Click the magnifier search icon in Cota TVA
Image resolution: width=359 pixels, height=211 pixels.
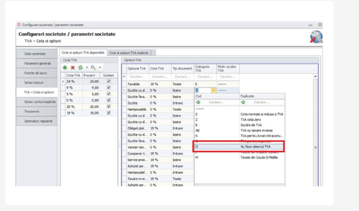93,67
